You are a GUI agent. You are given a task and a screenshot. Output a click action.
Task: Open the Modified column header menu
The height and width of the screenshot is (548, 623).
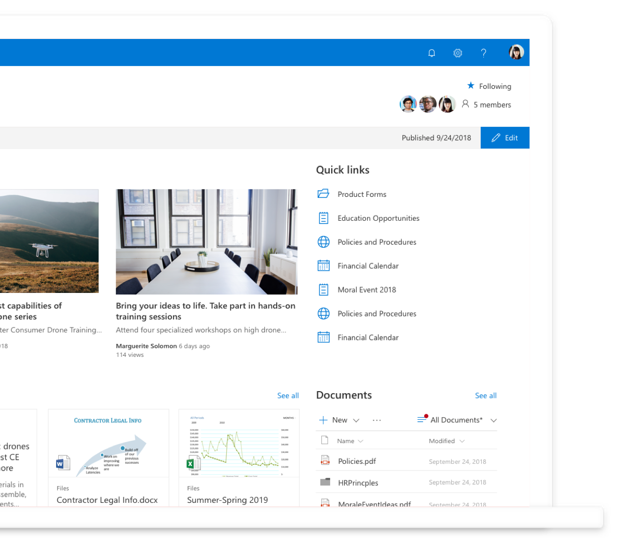446,441
